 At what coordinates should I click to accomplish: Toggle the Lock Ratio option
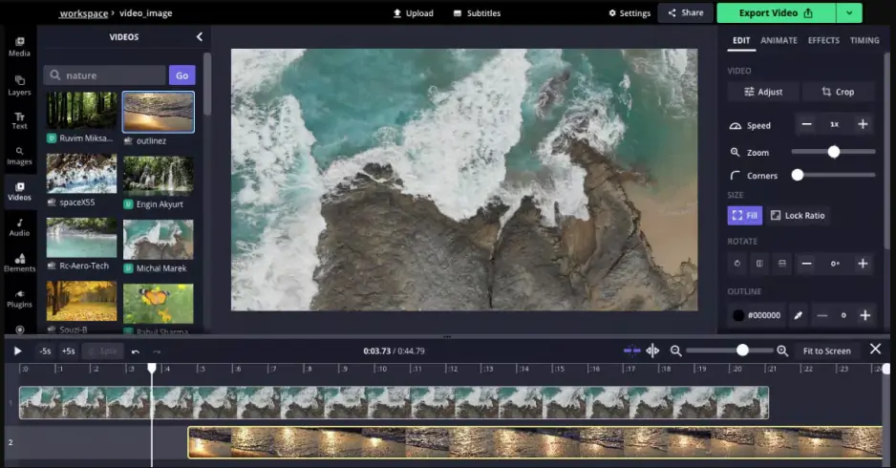(x=798, y=216)
